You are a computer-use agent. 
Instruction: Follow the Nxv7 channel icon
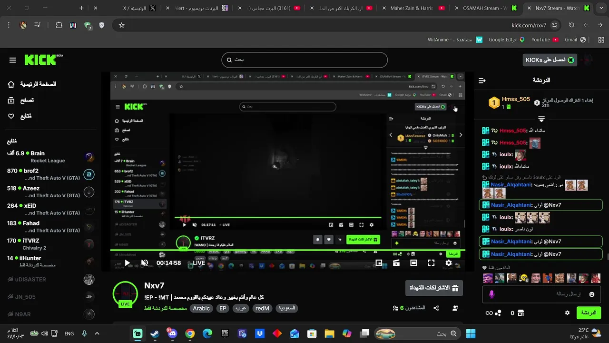coord(455,308)
